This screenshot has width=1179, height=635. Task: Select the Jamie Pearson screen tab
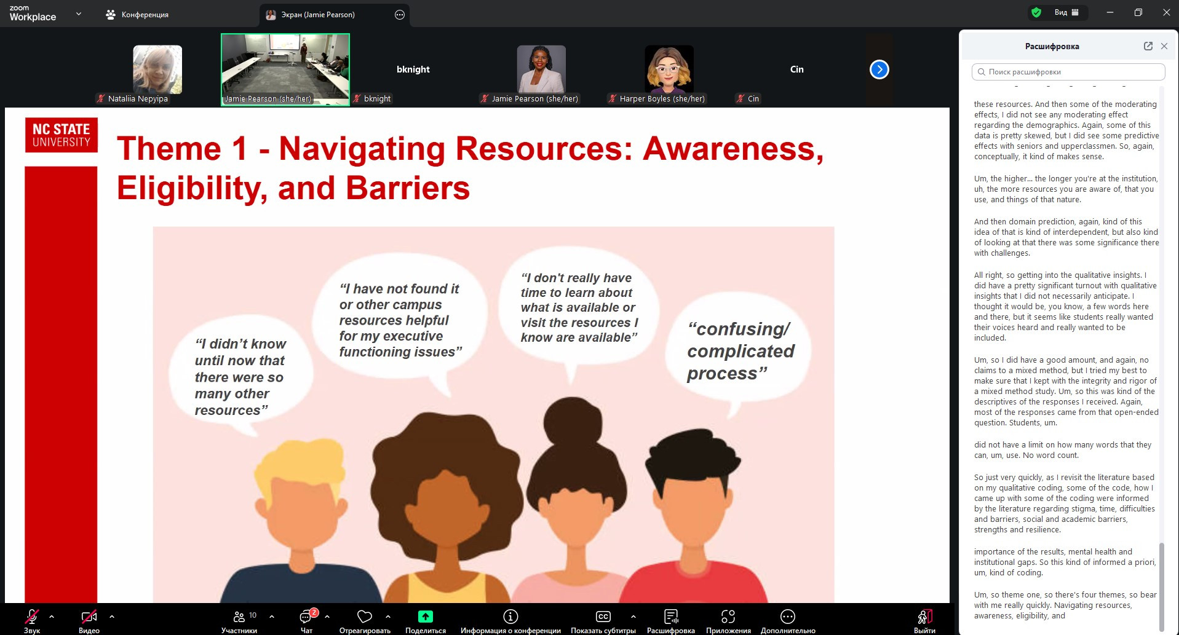[317, 15]
